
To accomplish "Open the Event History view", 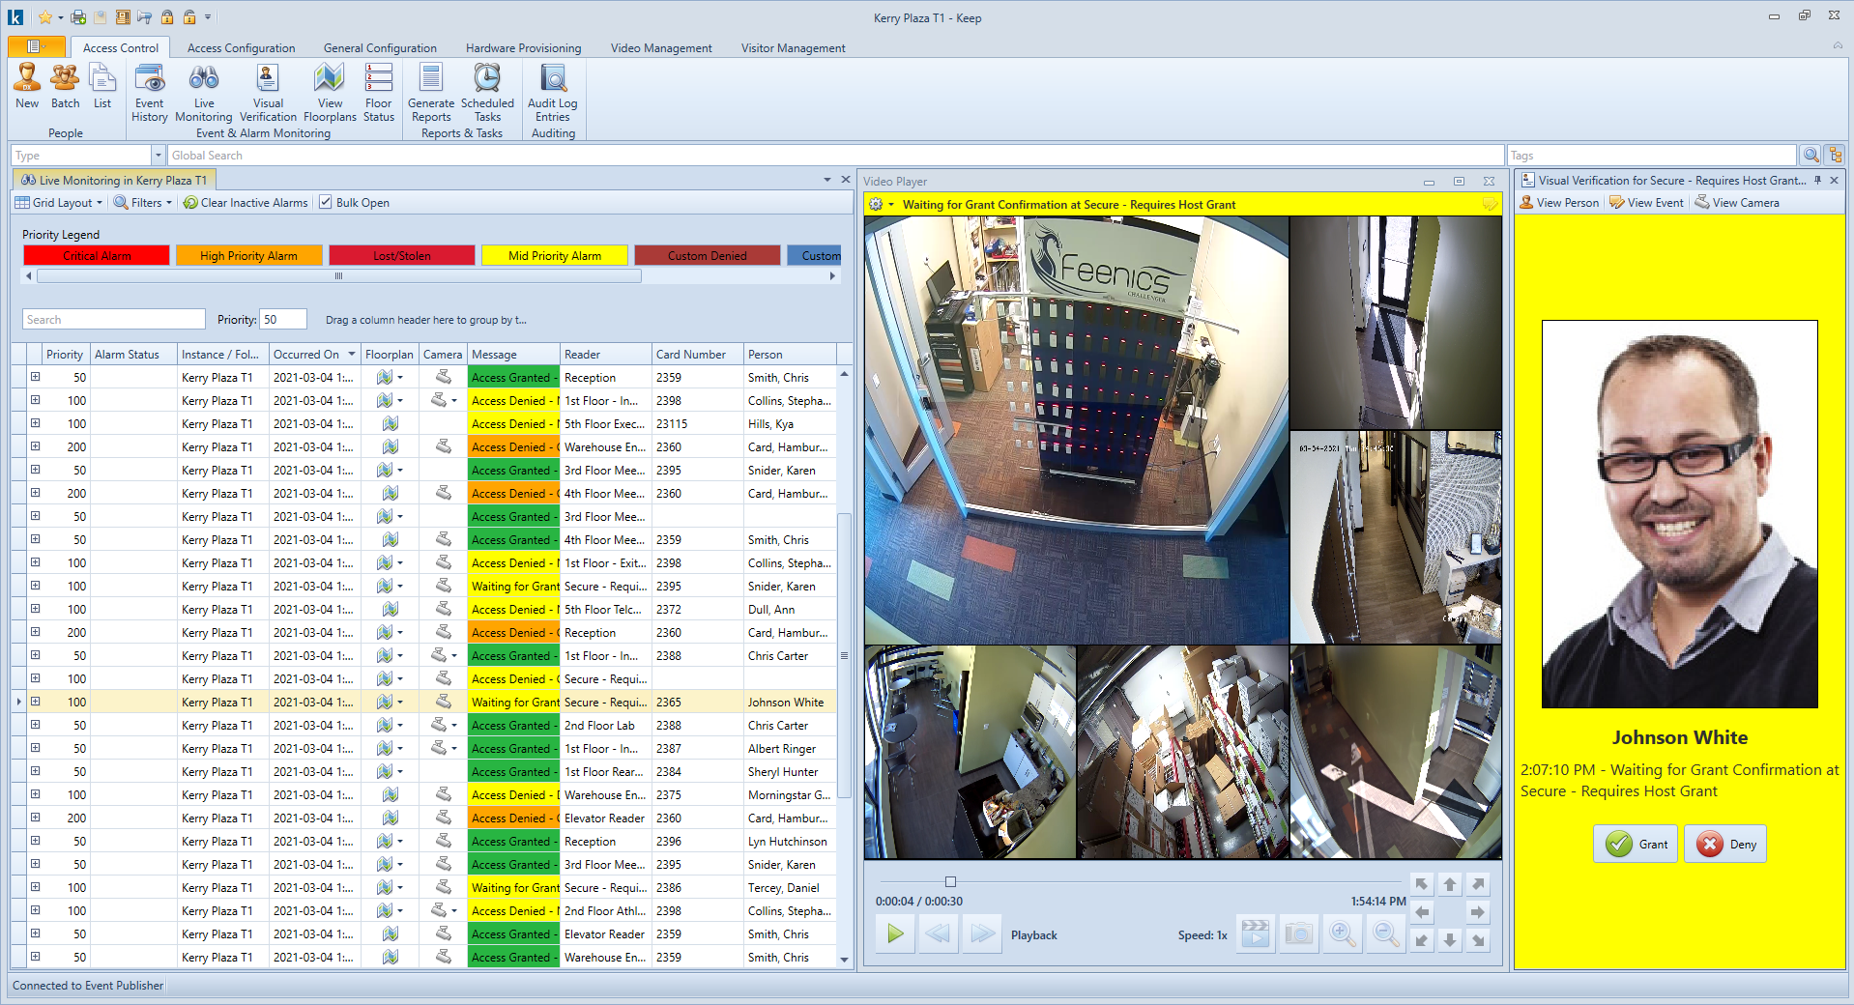I will point(149,92).
